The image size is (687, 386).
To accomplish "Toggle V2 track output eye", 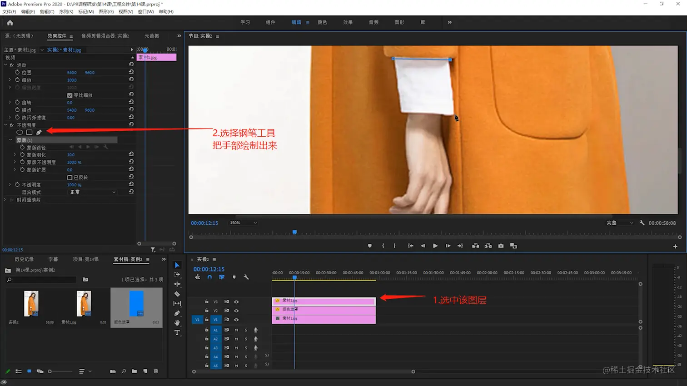I will (x=236, y=311).
